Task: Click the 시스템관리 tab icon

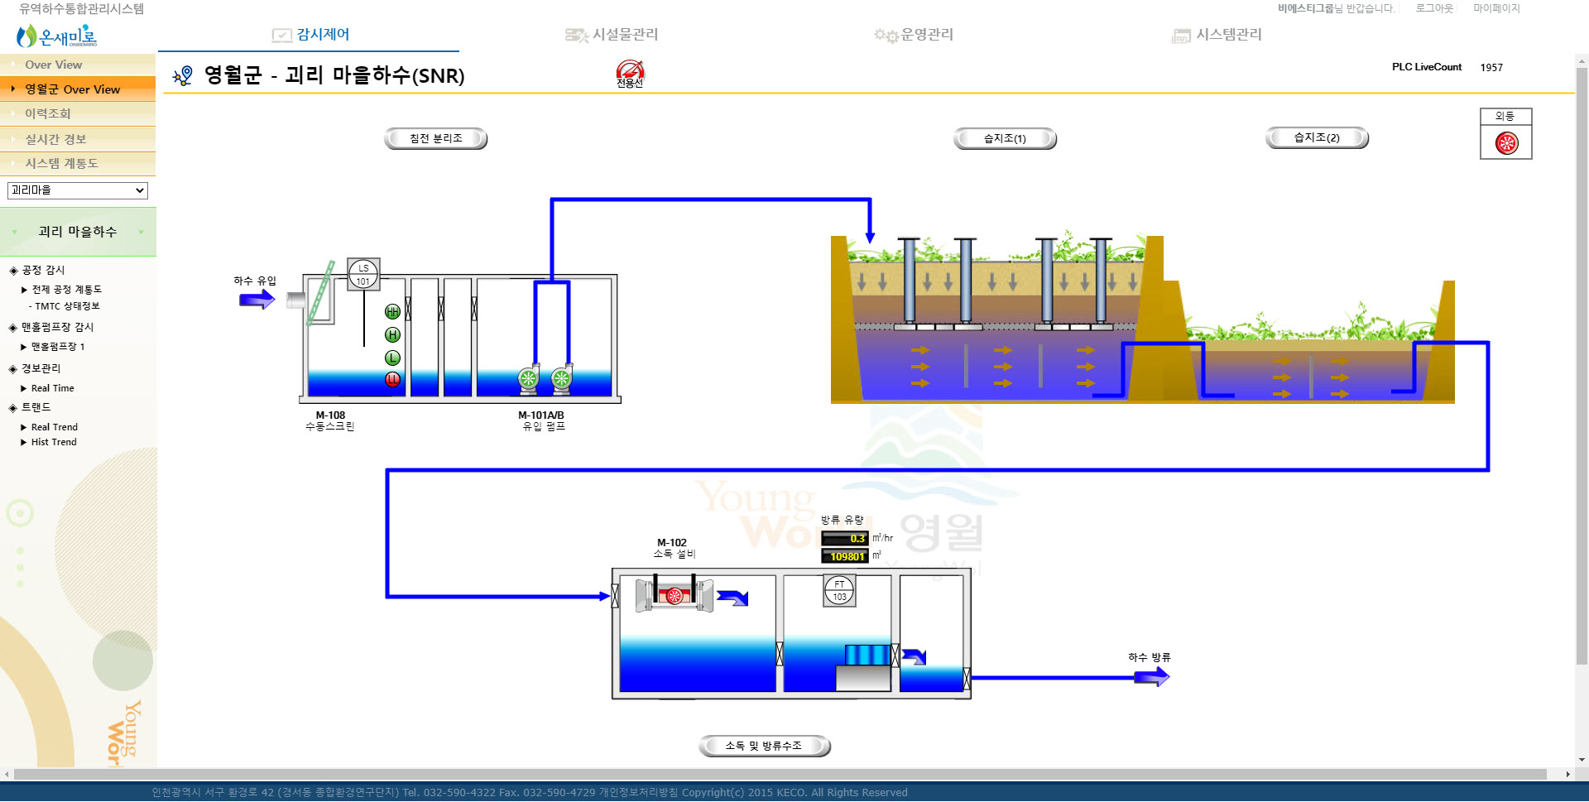Action: tap(1181, 36)
